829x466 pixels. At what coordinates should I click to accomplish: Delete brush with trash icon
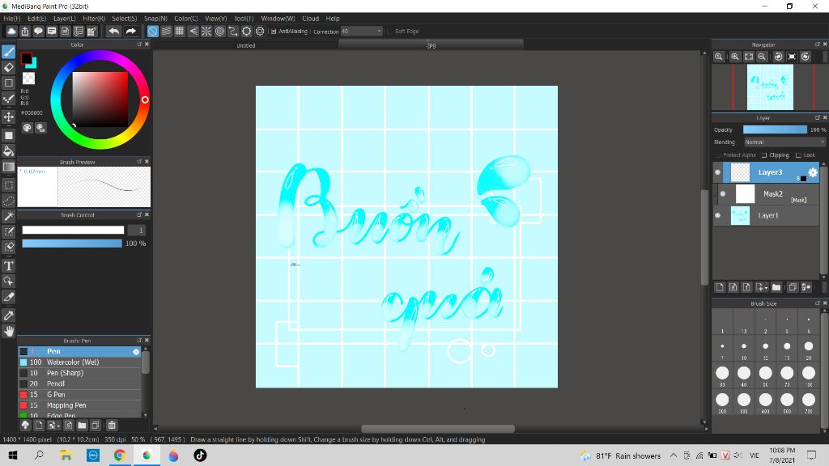click(x=112, y=426)
